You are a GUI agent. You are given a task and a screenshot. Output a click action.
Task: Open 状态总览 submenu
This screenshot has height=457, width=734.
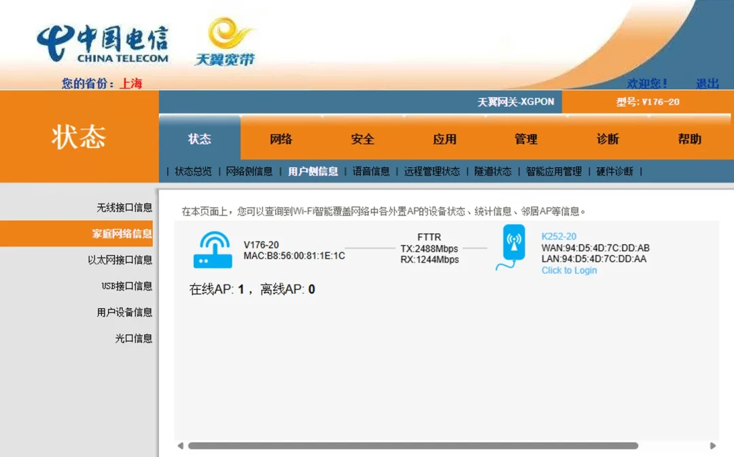(x=193, y=171)
